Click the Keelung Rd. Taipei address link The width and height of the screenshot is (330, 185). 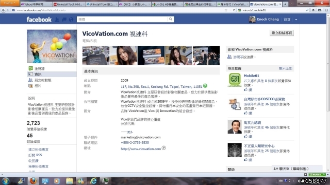click(161, 87)
